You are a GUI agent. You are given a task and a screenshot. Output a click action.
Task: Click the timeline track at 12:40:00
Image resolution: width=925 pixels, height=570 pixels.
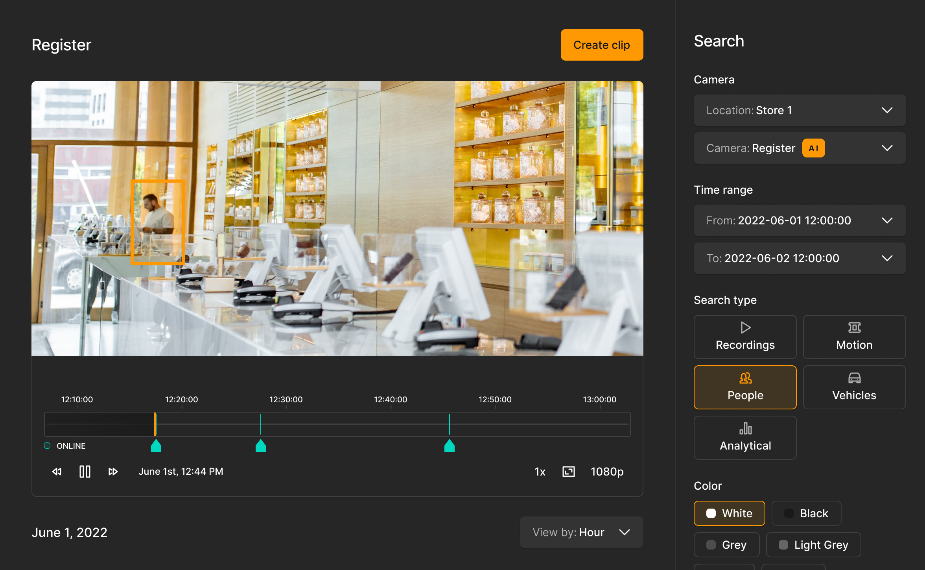(391, 424)
